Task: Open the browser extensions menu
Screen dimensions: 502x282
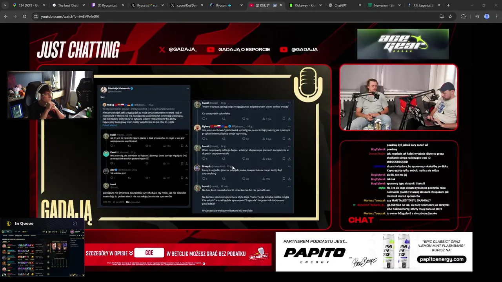Action: [464, 16]
